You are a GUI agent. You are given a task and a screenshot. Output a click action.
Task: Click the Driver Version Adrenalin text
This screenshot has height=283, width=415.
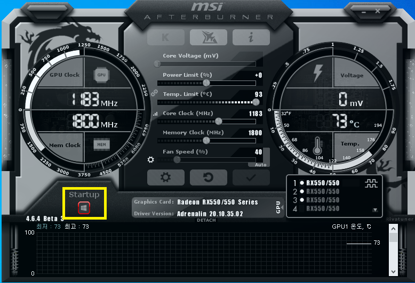[x=210, y=214]
